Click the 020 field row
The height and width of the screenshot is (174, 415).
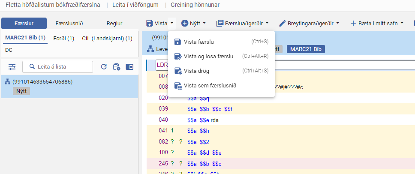[x=280, y=98]
